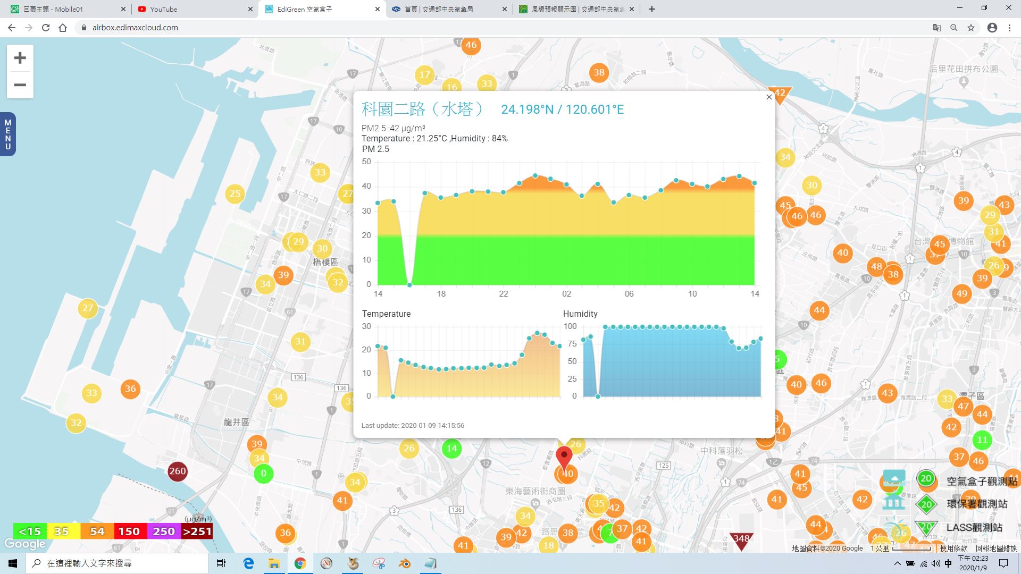
Task: Toggle LASS觀測站 triangle marker layer
Action: tap(926, 527)
